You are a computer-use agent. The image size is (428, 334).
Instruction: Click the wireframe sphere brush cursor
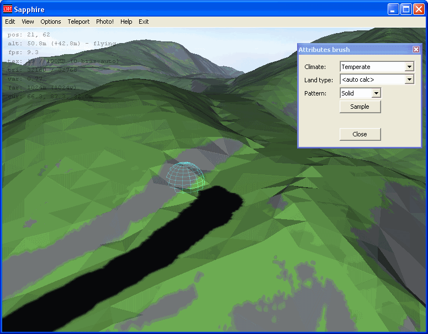coord(185,177)
